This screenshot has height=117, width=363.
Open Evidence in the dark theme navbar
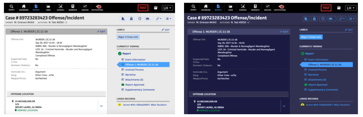pyautogui.click(x=243, y=7)
